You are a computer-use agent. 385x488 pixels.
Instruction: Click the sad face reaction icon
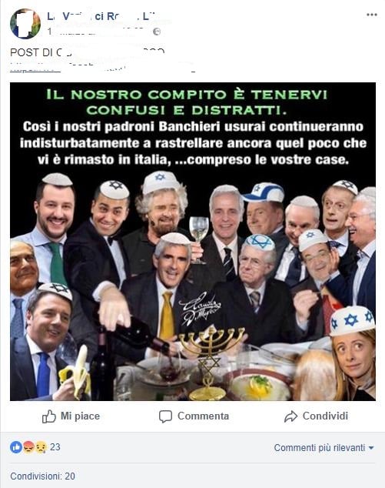41,447
